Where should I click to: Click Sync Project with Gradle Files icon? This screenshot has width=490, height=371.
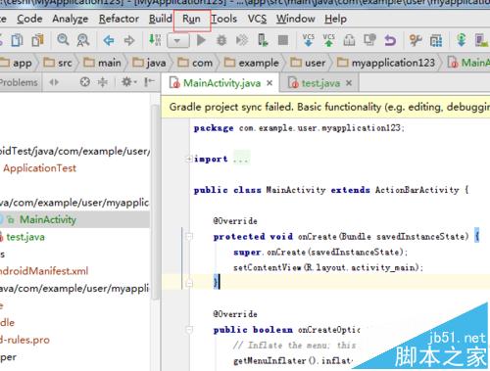point(462,40)
